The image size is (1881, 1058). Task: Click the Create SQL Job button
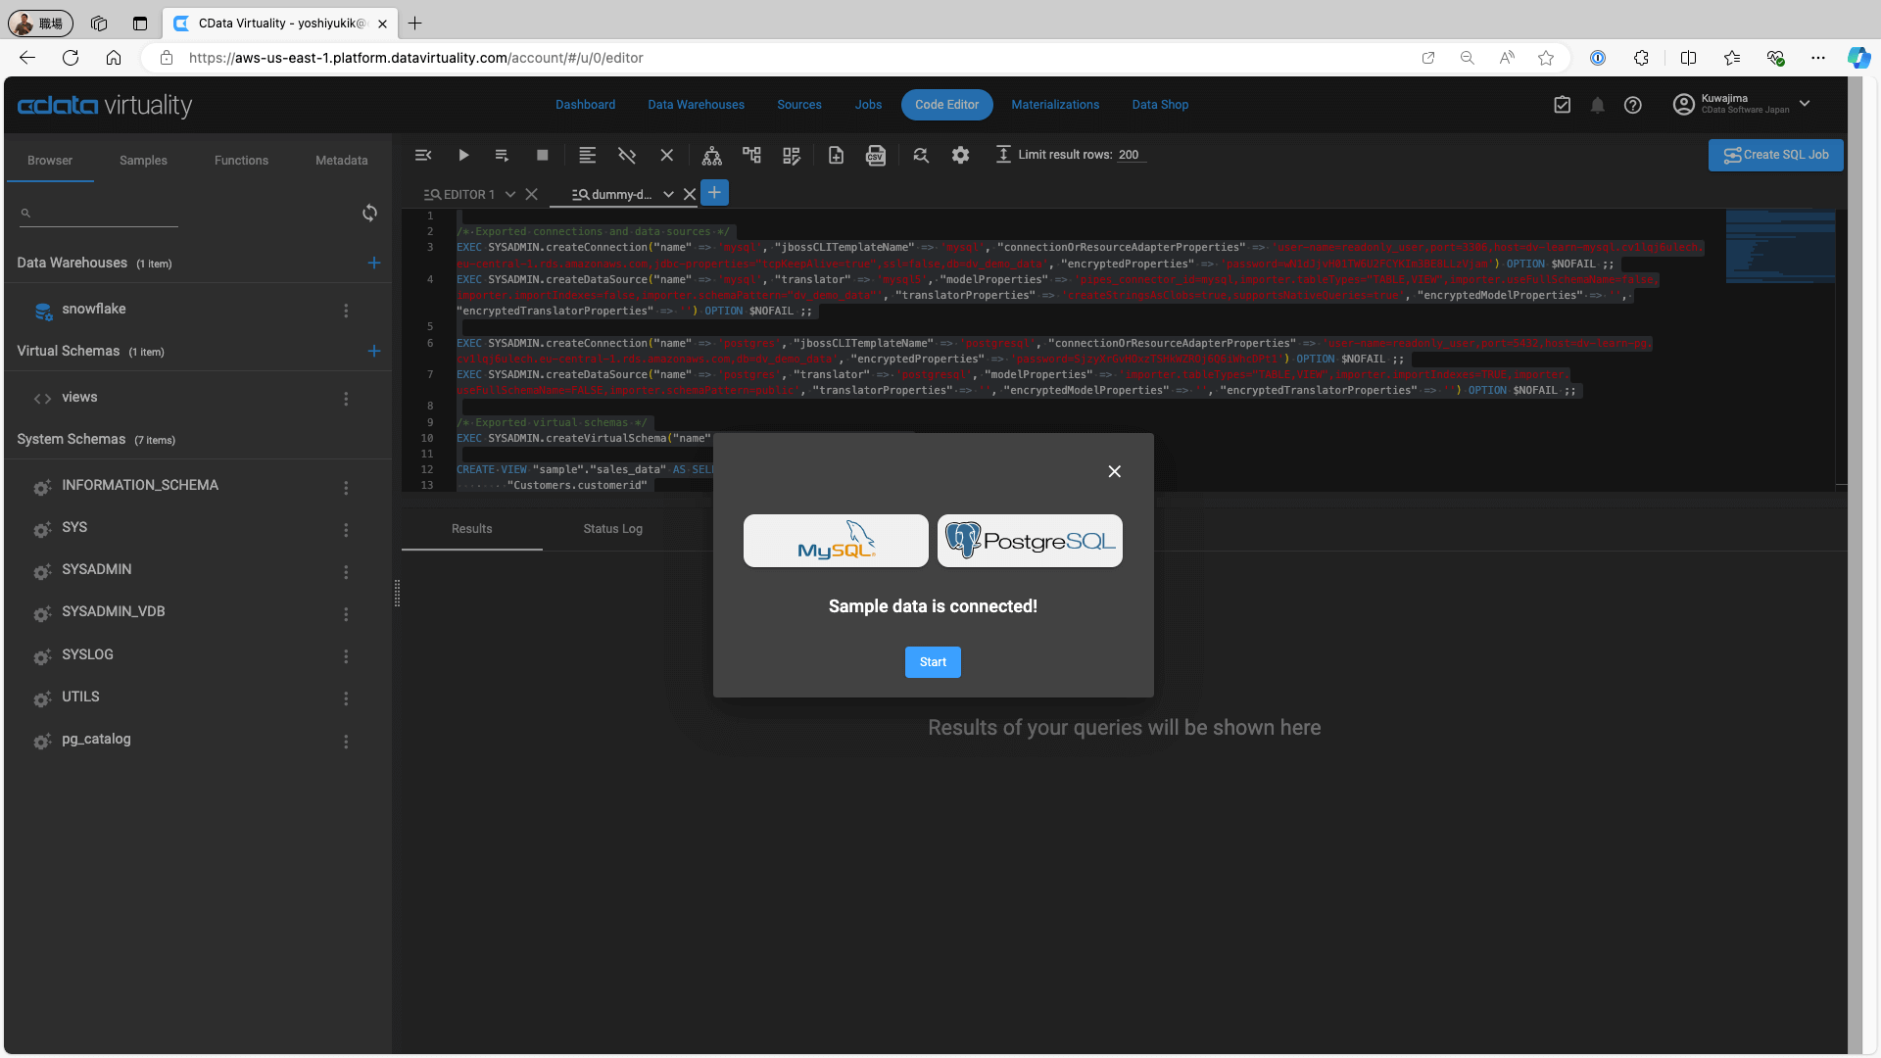point(1775,155)
